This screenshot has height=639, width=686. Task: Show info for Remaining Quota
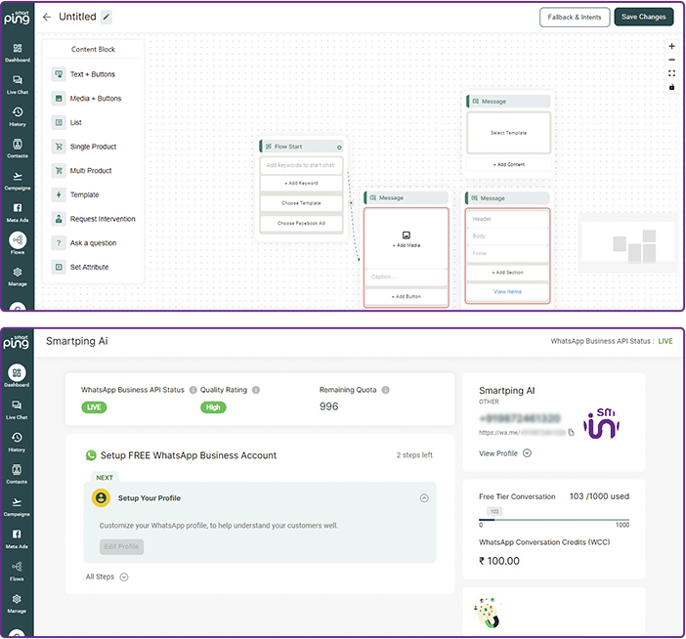coord(385,390)
